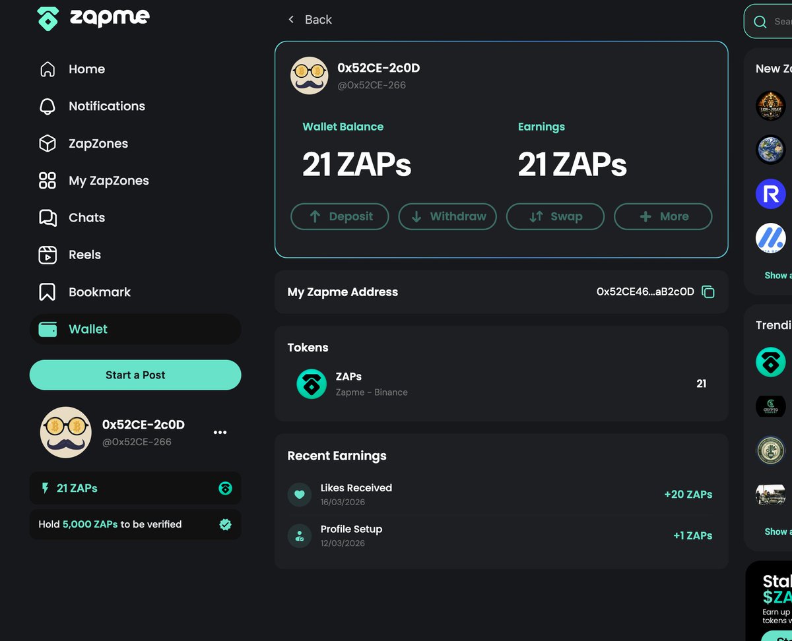This screenshot has height=641, width=792.
Task: Click the 5,000 ZAPs verification text
Action: [90, 524]
